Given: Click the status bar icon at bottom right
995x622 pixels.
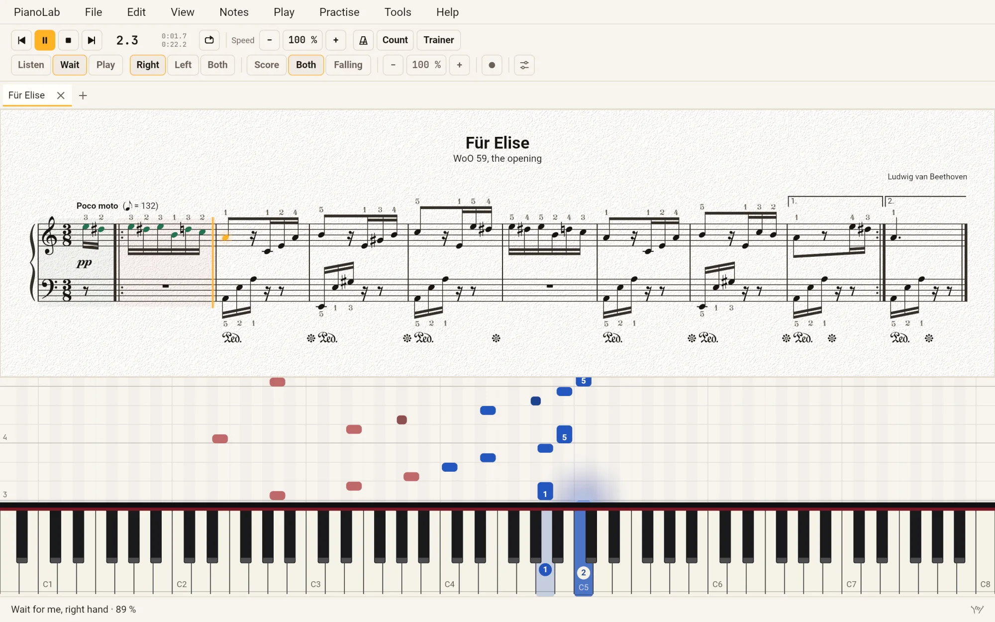Looking at the screenshot, I should [x=977, y=610].
